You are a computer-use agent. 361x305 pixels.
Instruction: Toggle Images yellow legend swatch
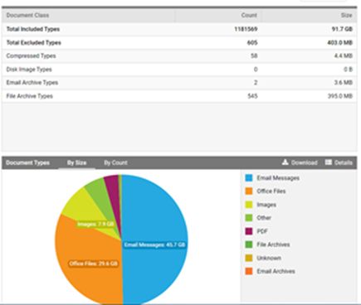(x=249, y=205)
